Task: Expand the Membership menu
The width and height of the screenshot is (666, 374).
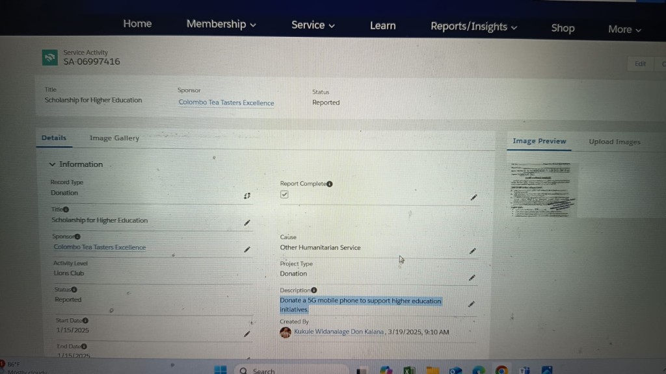Action: coord(221,24)
